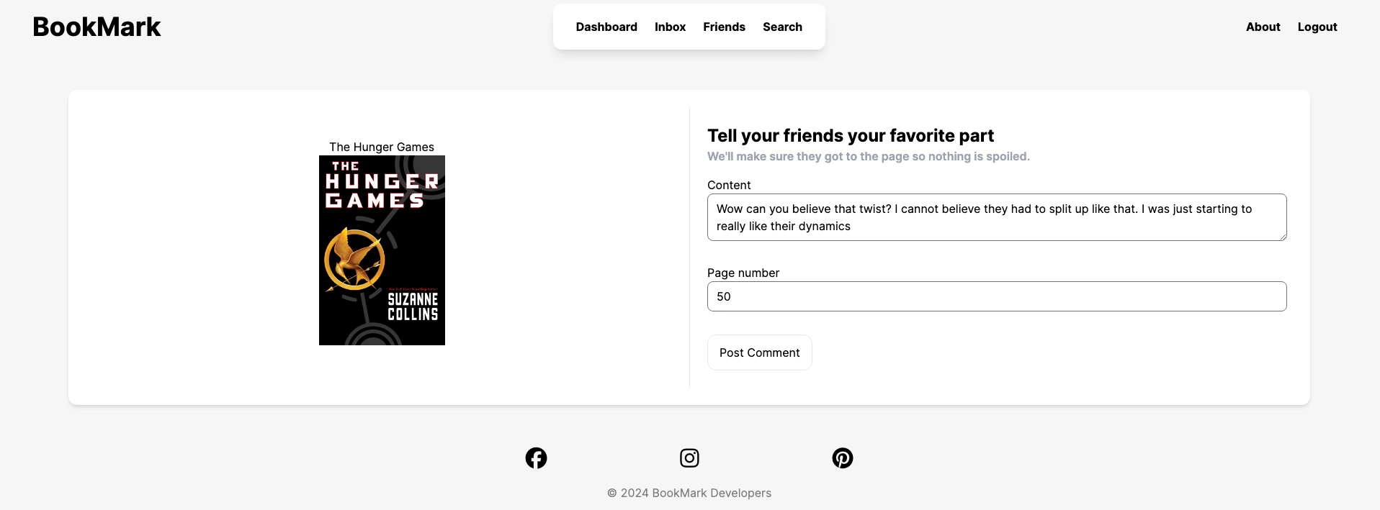Viewport: 1380px width, 510px height.
Task: Click the BookMark logo in header
Action: pos(97,27)
